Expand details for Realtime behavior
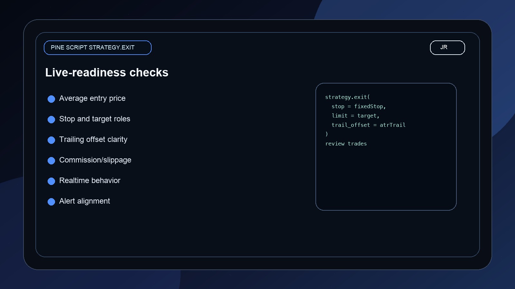Viewport: 515px width, 289px height. click(89, 181)
